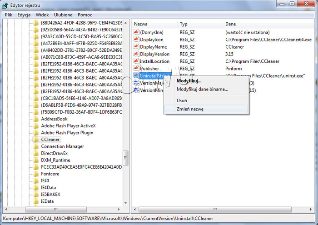Minimize the Edytor rejestru window
Image resolution: width=318 pixels, height=225 pixels.
pos(282,4)
